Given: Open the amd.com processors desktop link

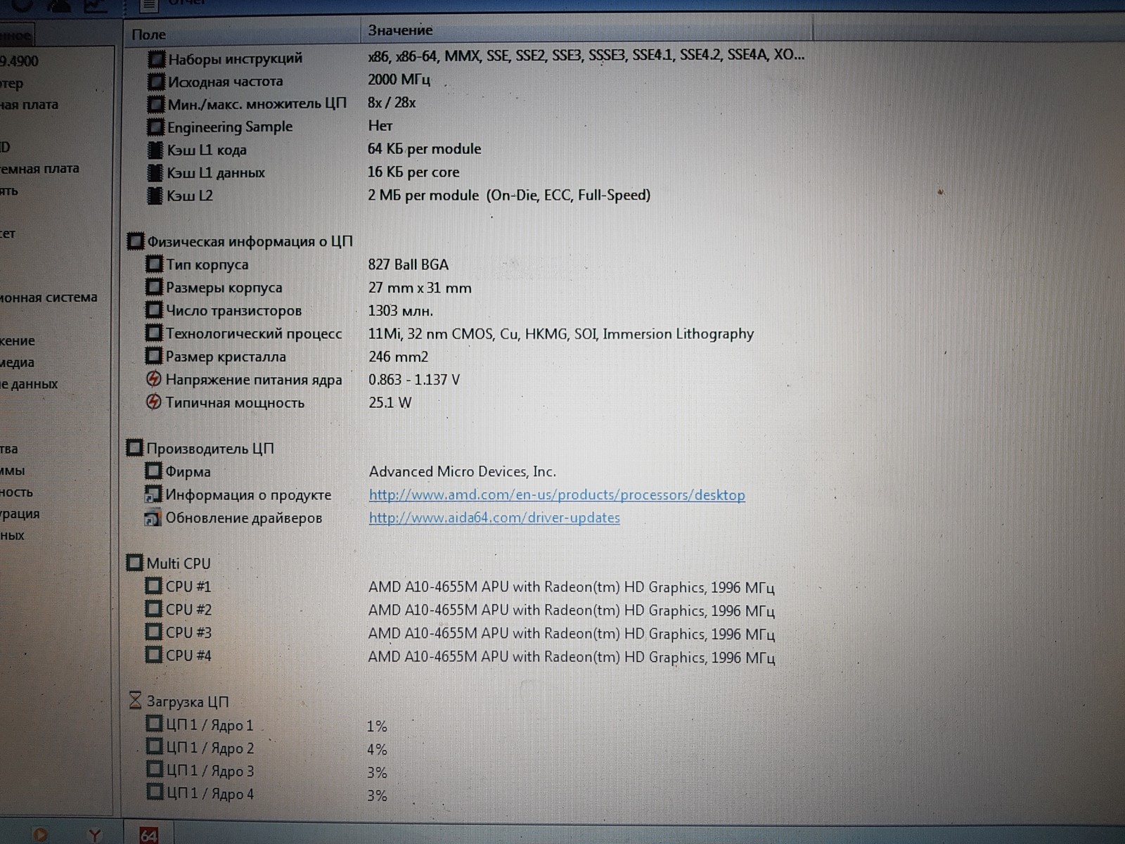Looking at the screenshot, I should [x=556, y=495].
